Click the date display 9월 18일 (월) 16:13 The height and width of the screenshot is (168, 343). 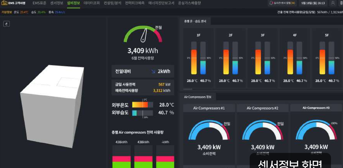point(313,3)
